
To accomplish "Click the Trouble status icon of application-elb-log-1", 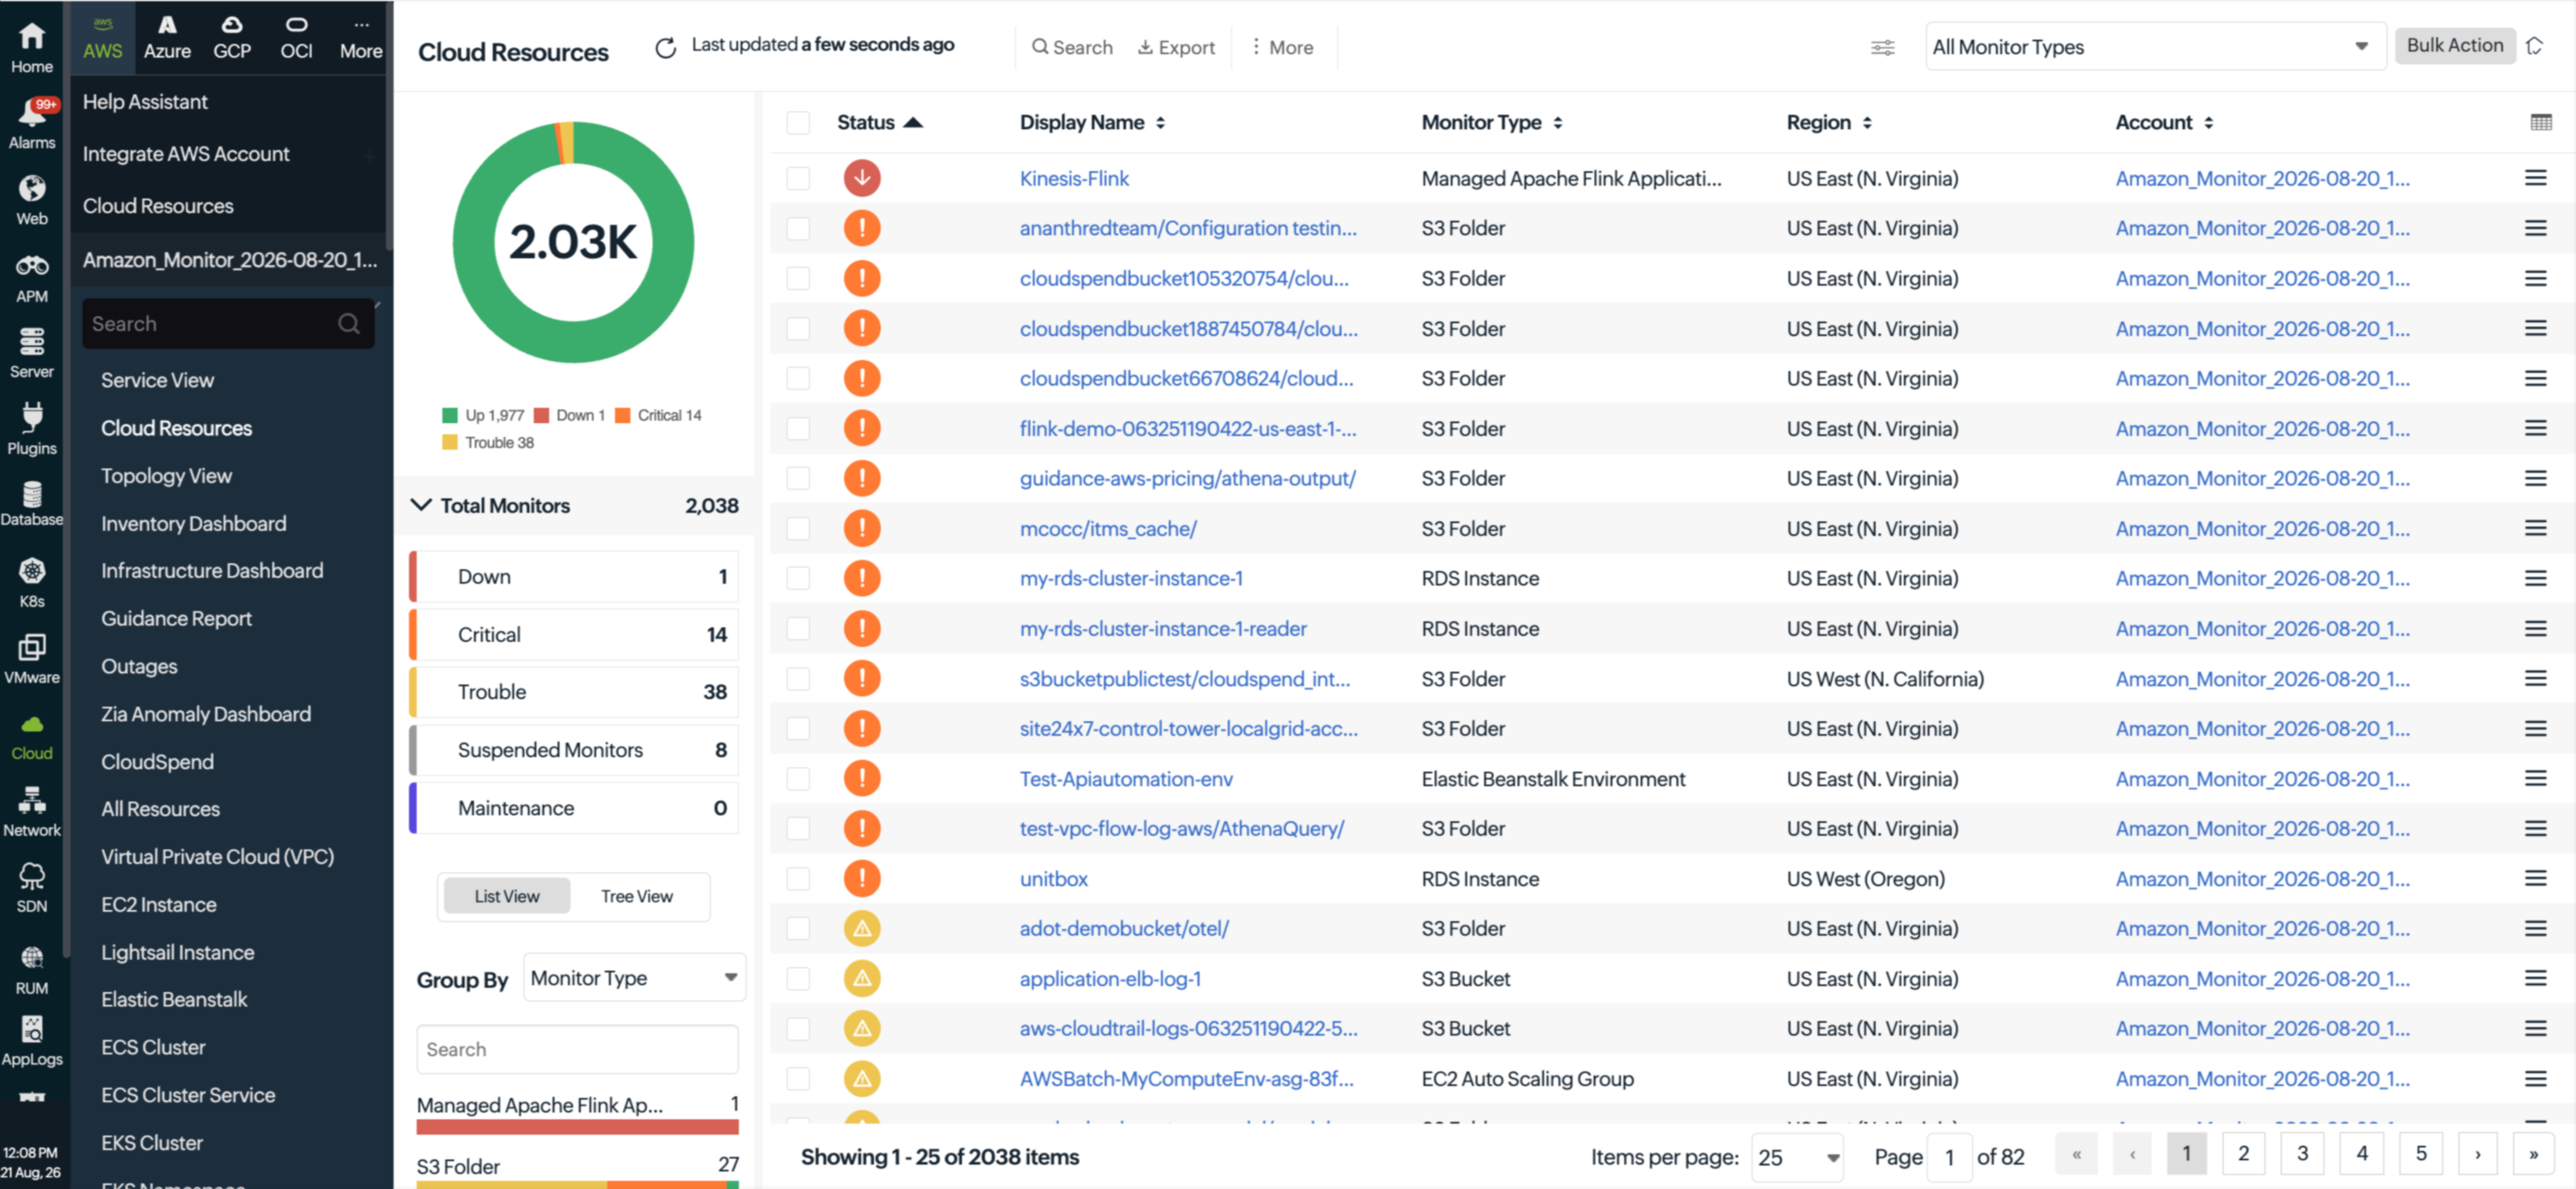I will click(862, 978).
